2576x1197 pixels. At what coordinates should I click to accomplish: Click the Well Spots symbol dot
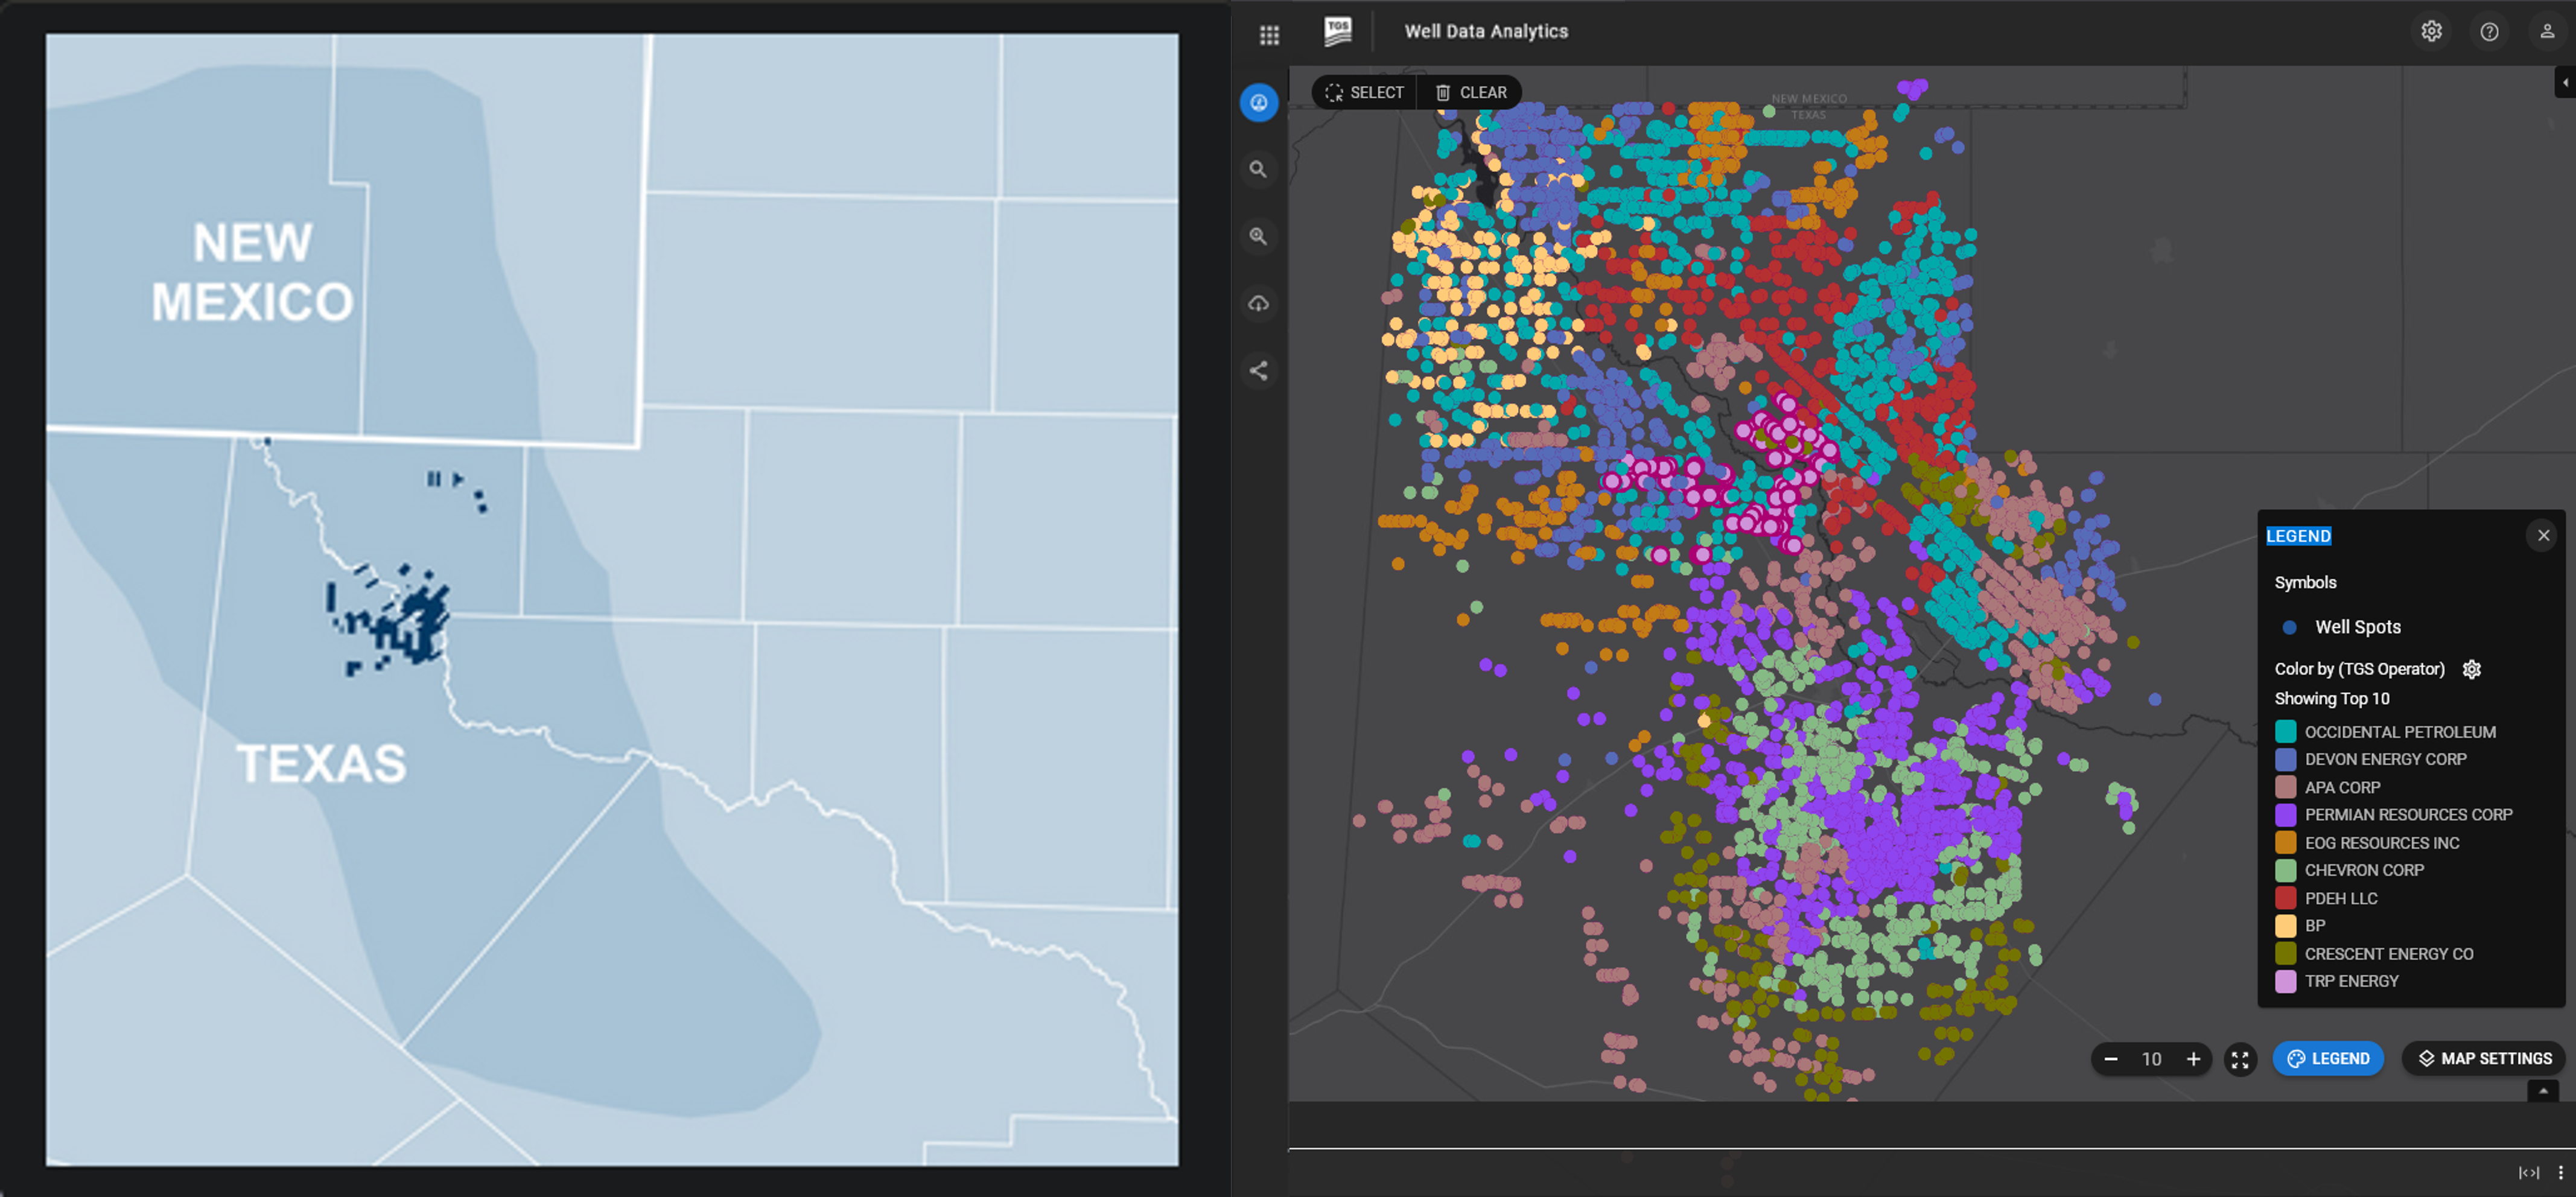click(x=2289, y=628)
